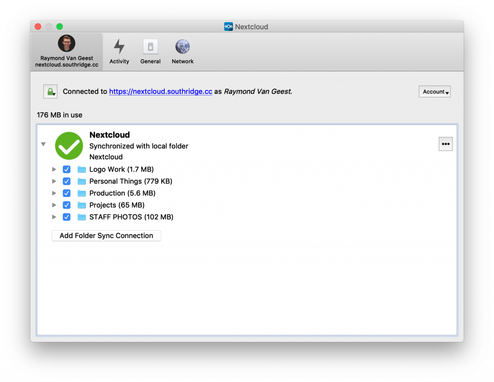Viewport: 494px width, 382px height.
Task: Click the Logo Work folder icon
Action: pyautogui.click(x=82, y=170)
